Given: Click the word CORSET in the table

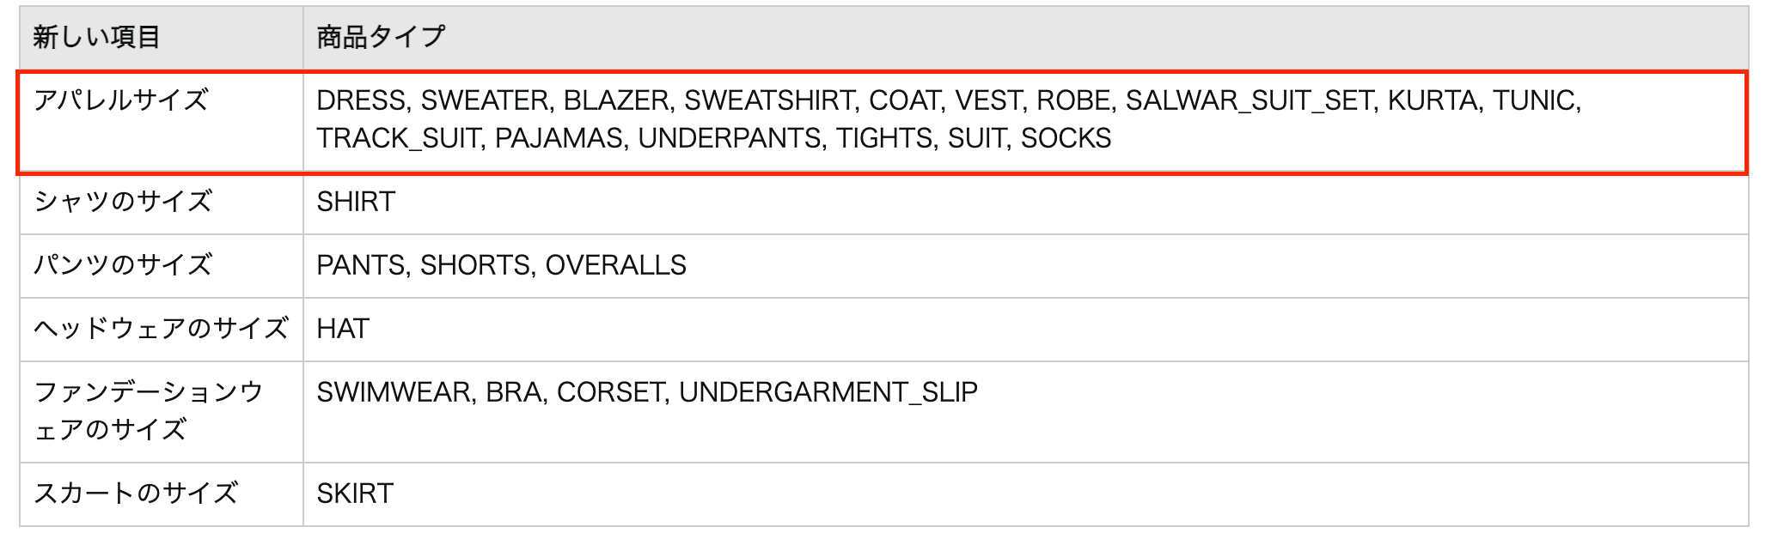Looking at the screenshot, I should coord(610,392).
